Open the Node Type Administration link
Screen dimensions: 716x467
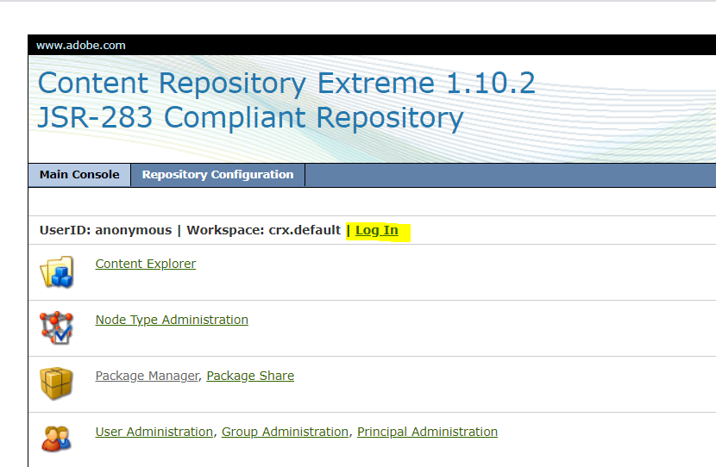[172, 320]
